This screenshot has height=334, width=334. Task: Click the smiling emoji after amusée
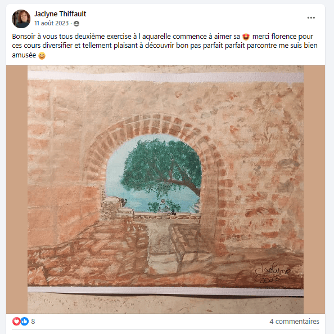pos(42,56)
